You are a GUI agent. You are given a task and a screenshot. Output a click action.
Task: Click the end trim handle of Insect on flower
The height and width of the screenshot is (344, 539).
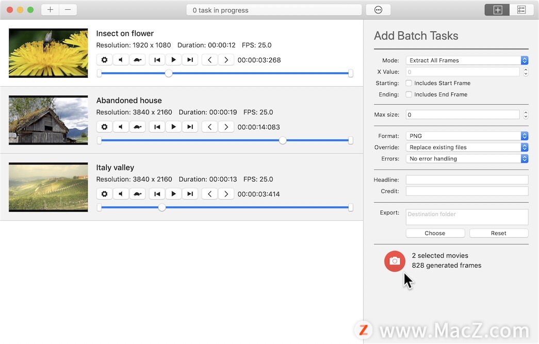[x=351, y=73]
